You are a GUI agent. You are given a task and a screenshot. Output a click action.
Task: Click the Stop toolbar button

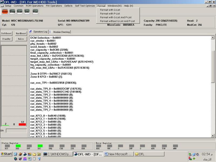(12, 12)
